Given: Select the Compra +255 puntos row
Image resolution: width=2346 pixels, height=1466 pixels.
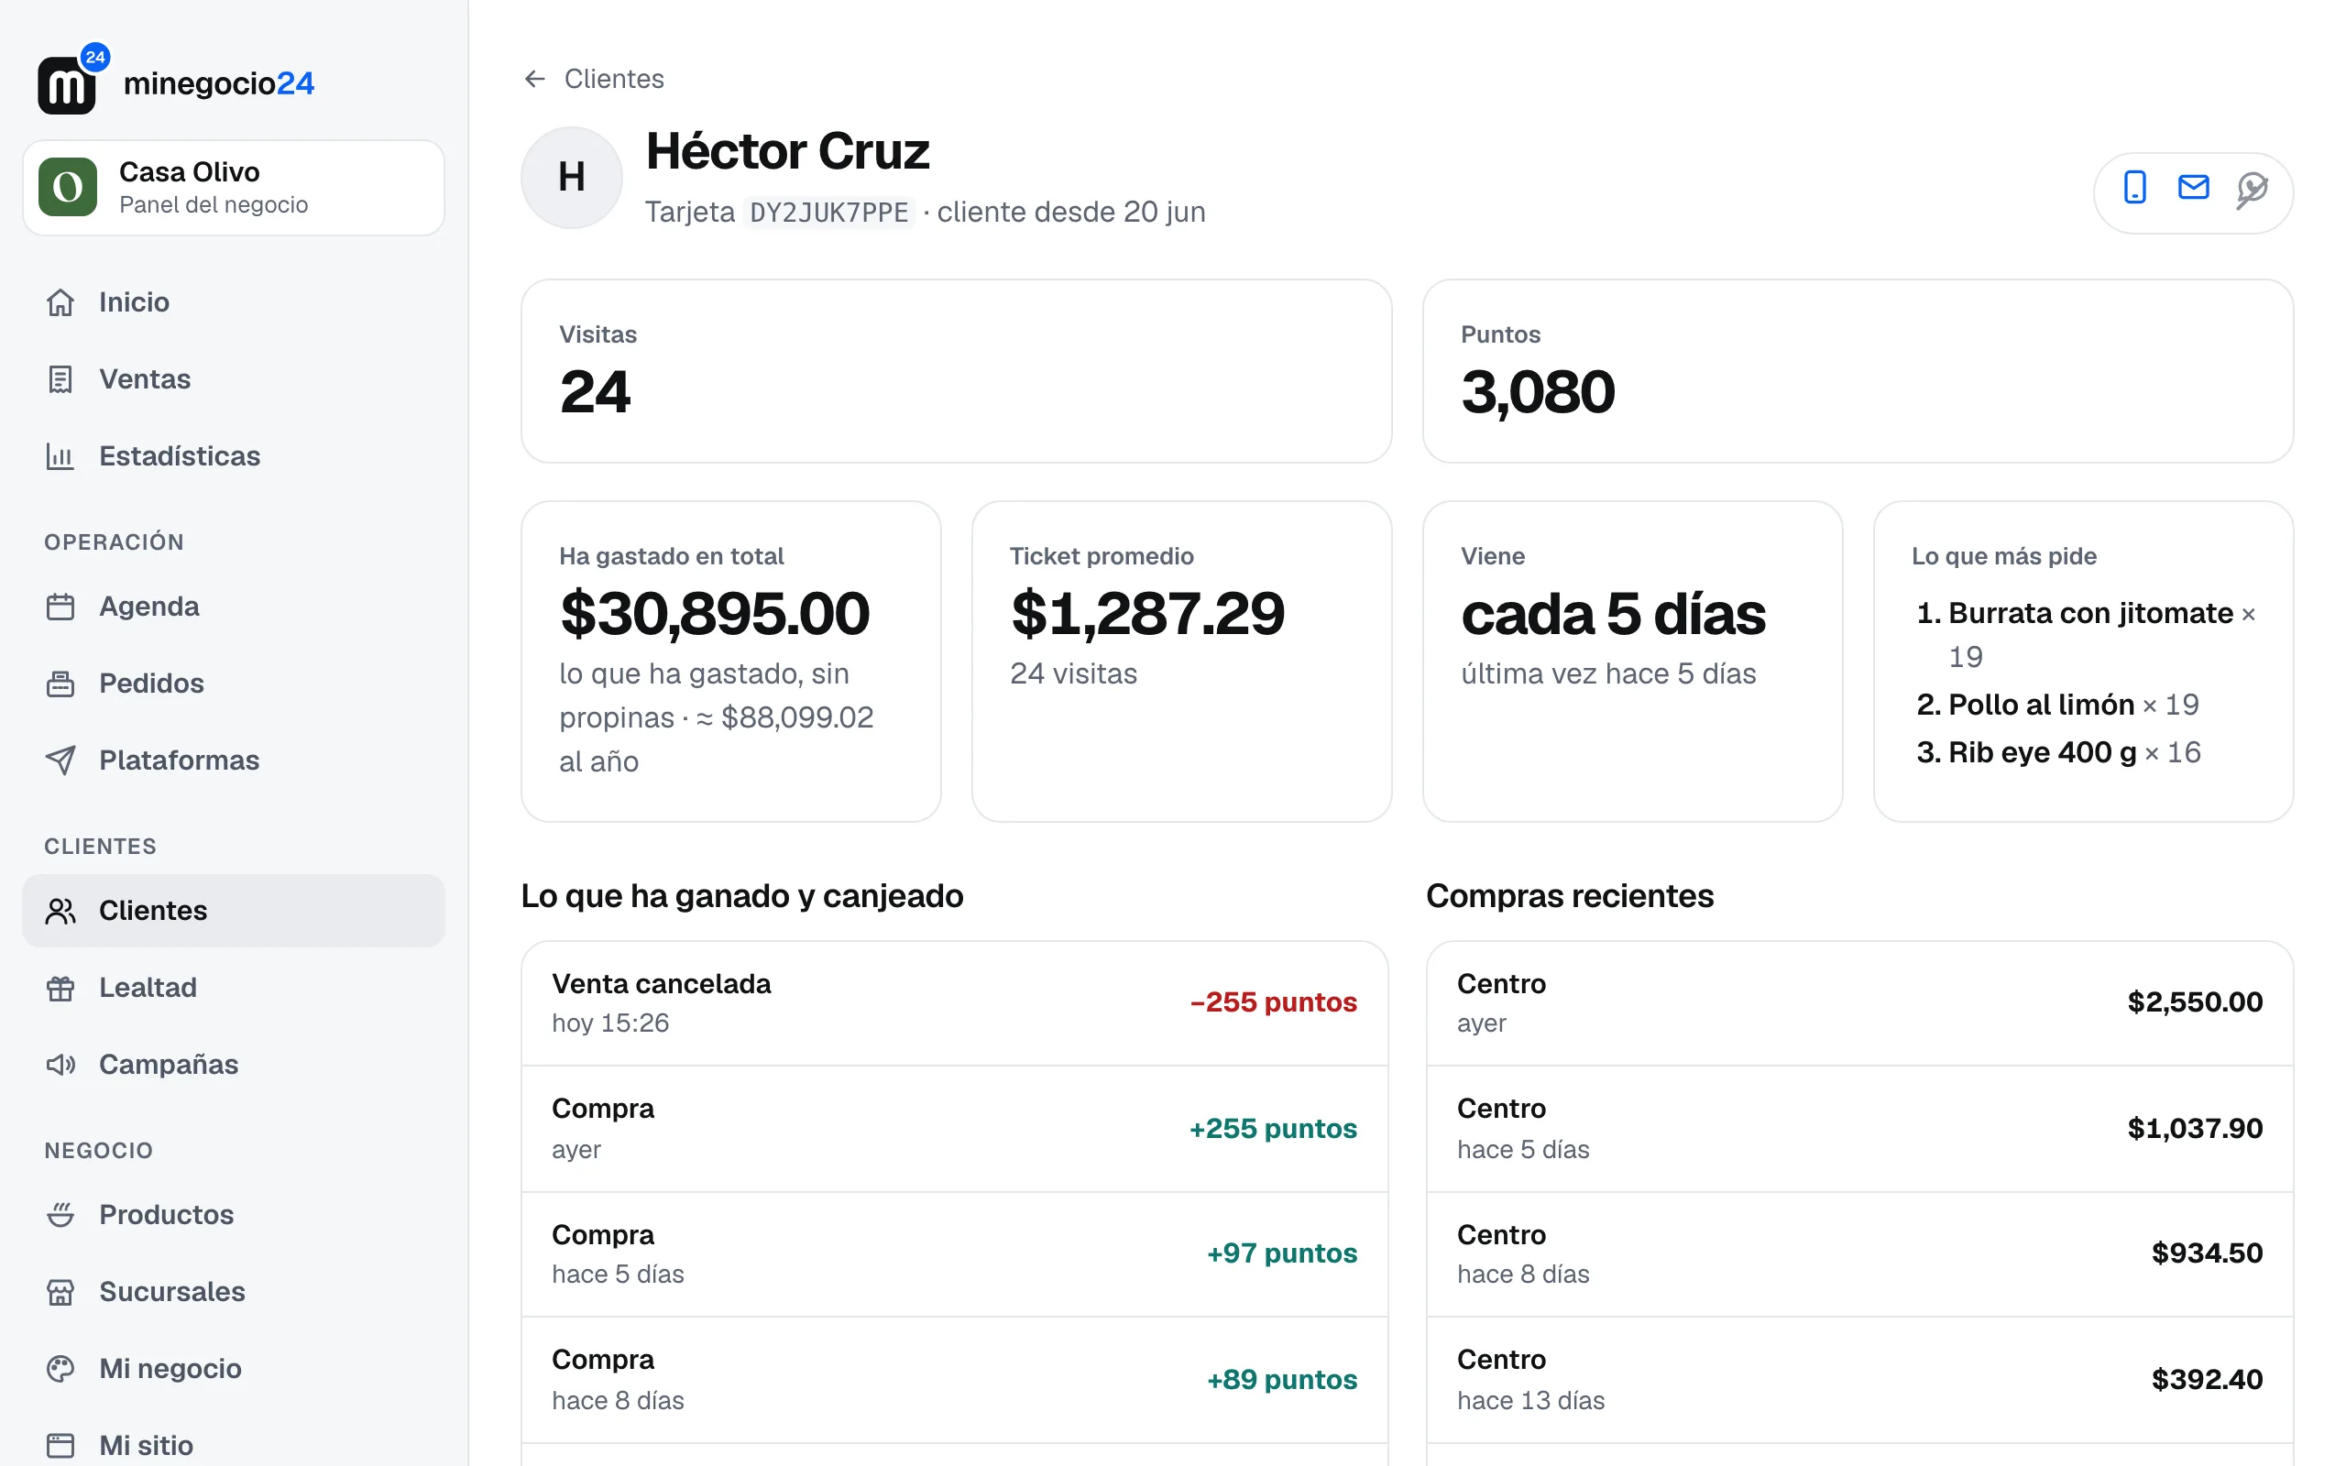Looking at the screenshot, I should pyautogui.click(x=955, y=1130).
